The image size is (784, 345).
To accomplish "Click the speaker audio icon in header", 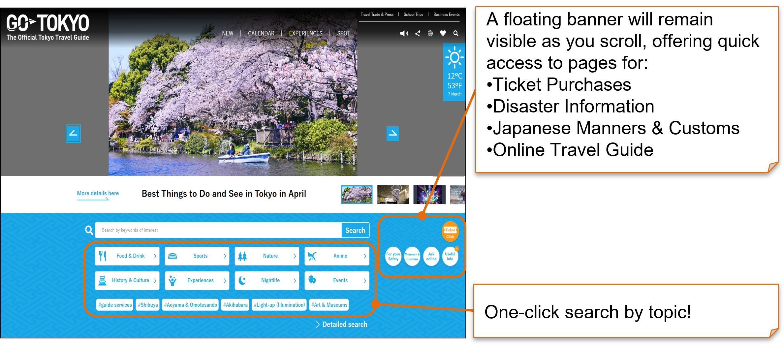I will pyautogui.click(x=404, y=33).
